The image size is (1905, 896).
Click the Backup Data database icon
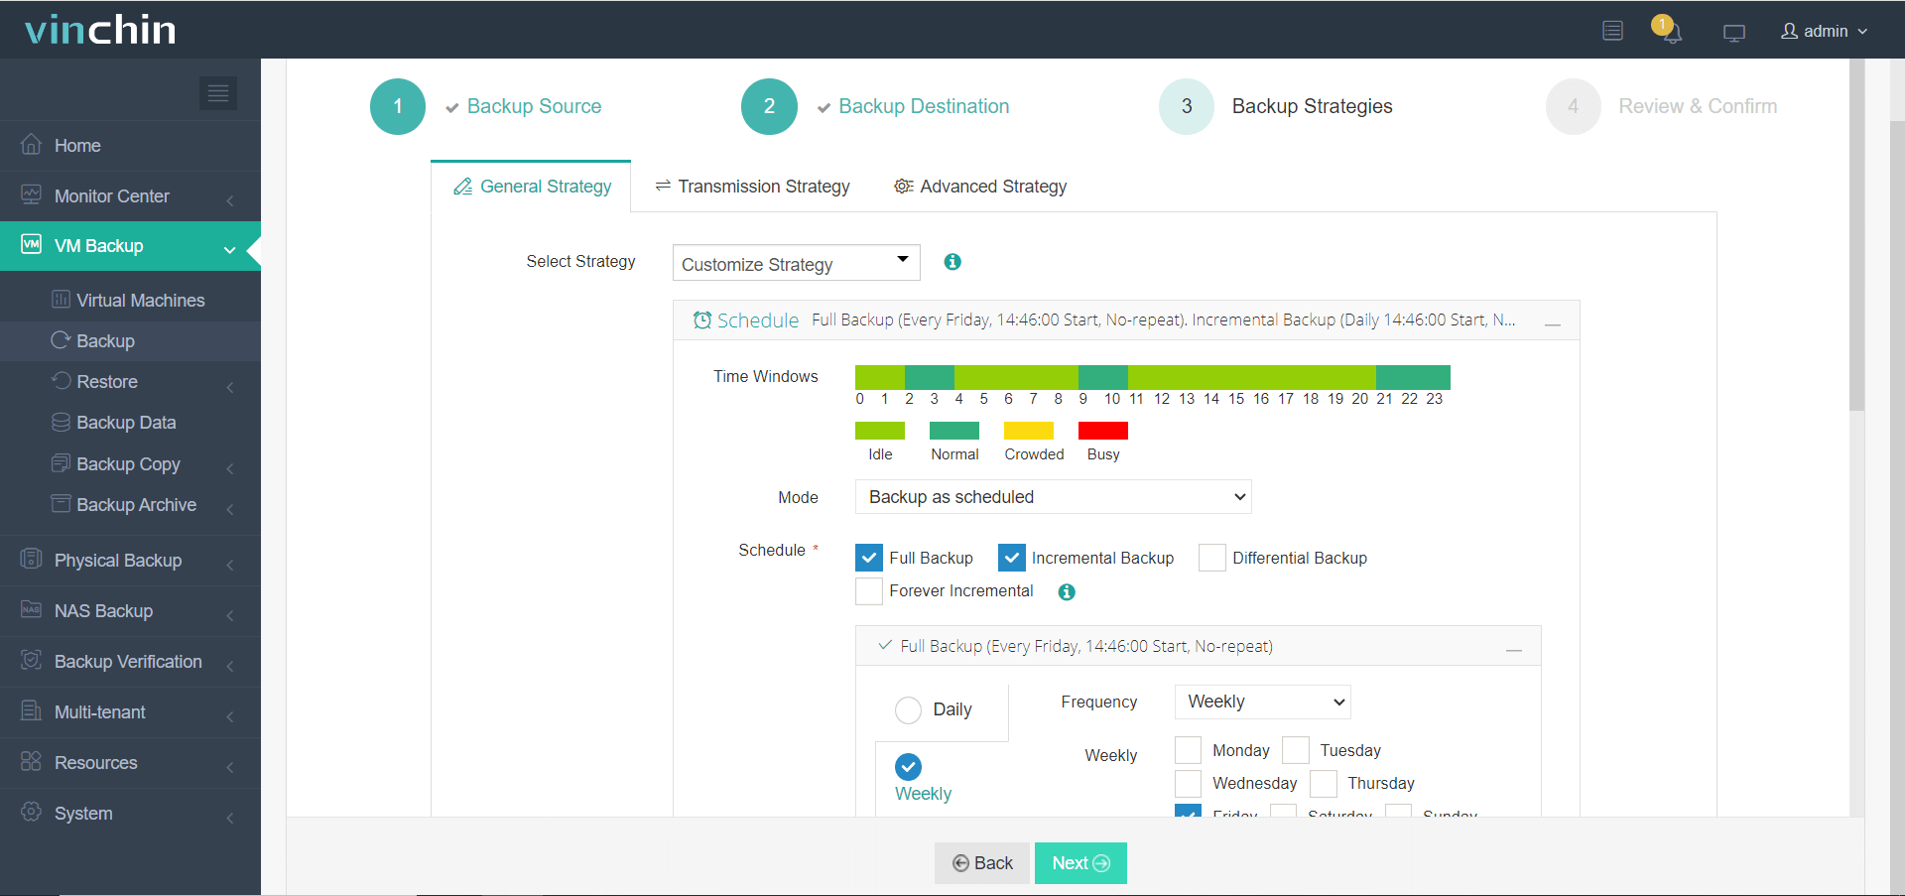(61, 422)
